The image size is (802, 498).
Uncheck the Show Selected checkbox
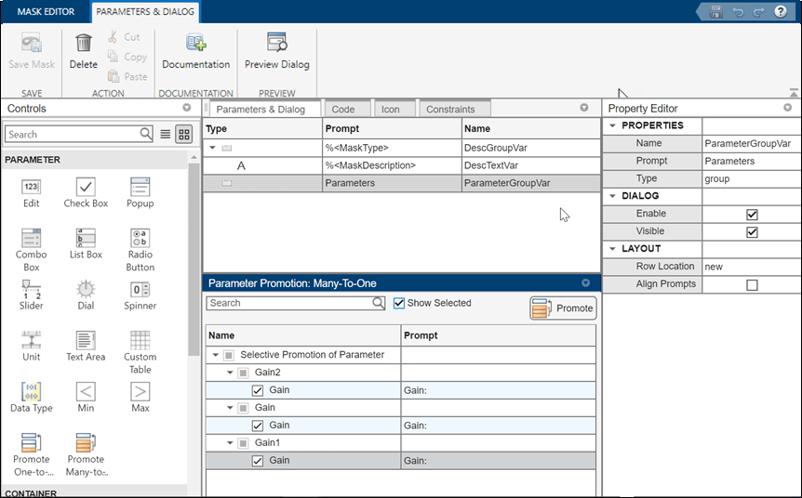click(x=399, y=303)
